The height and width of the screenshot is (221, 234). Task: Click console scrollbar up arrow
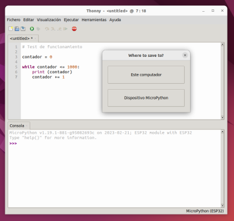coord(222,132)
